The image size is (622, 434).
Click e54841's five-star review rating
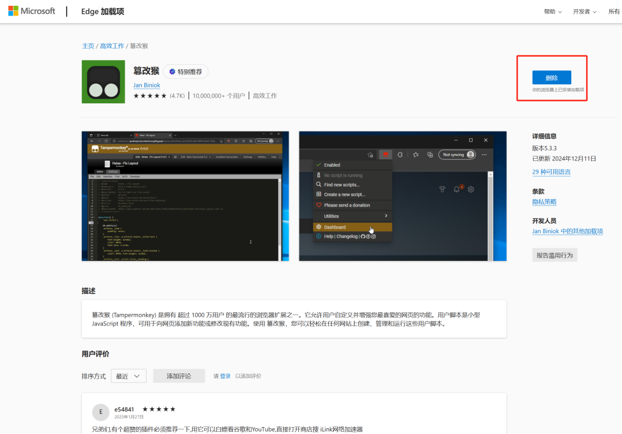pos(159,409)
